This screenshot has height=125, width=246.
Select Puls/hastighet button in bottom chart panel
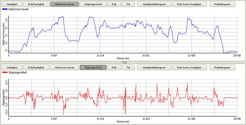click(x=36, y=67)
